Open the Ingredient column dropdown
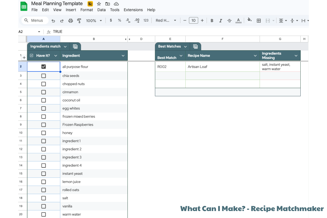Screen dimensions: 327x218 [123, 56]
